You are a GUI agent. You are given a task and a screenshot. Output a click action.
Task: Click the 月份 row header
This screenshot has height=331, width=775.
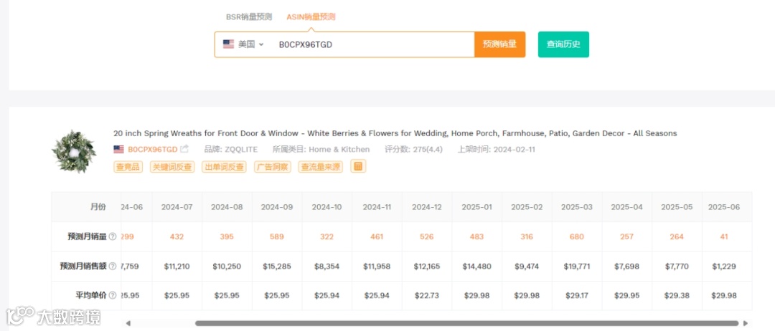point(98,207)
